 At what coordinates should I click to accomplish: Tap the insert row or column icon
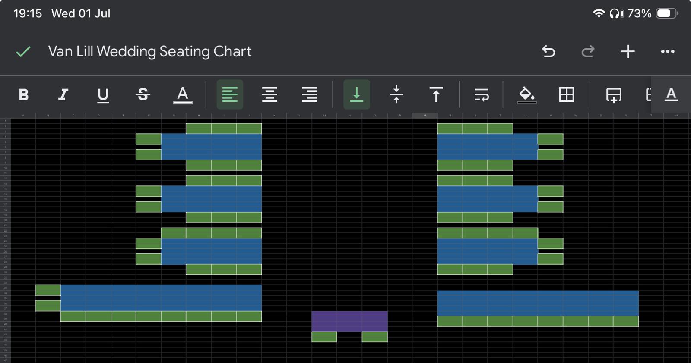[613, 95]
